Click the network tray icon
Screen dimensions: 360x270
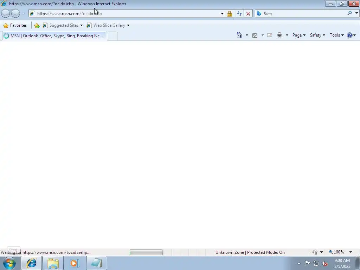[316, 263]
